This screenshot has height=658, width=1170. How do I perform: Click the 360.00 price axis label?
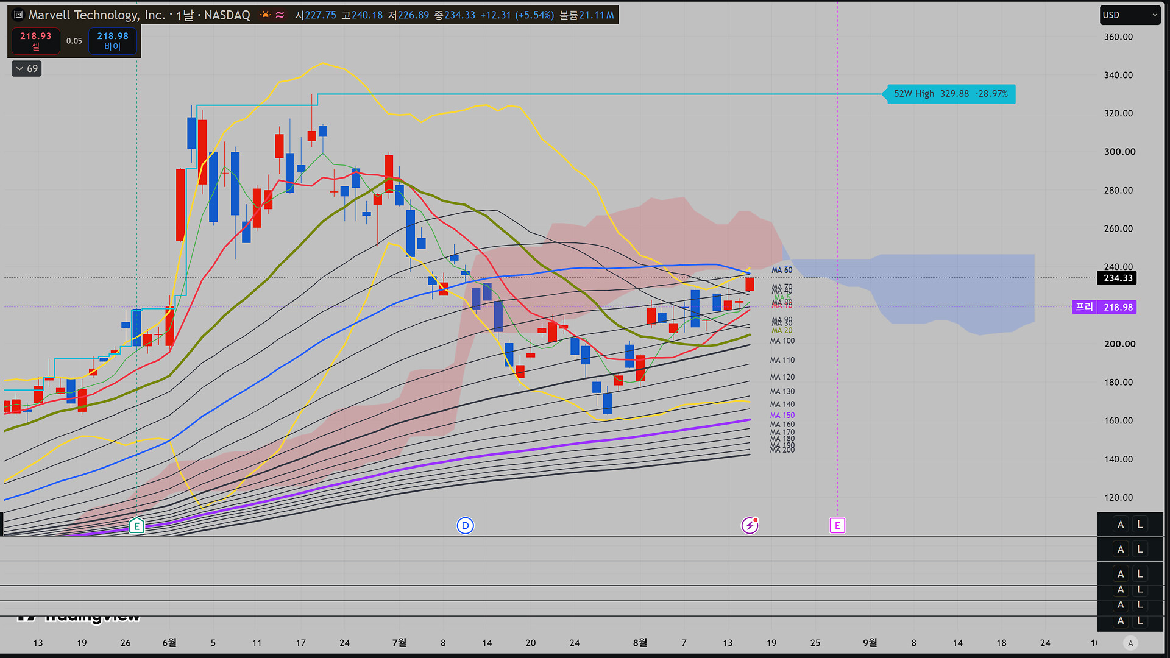point(1119,37)
